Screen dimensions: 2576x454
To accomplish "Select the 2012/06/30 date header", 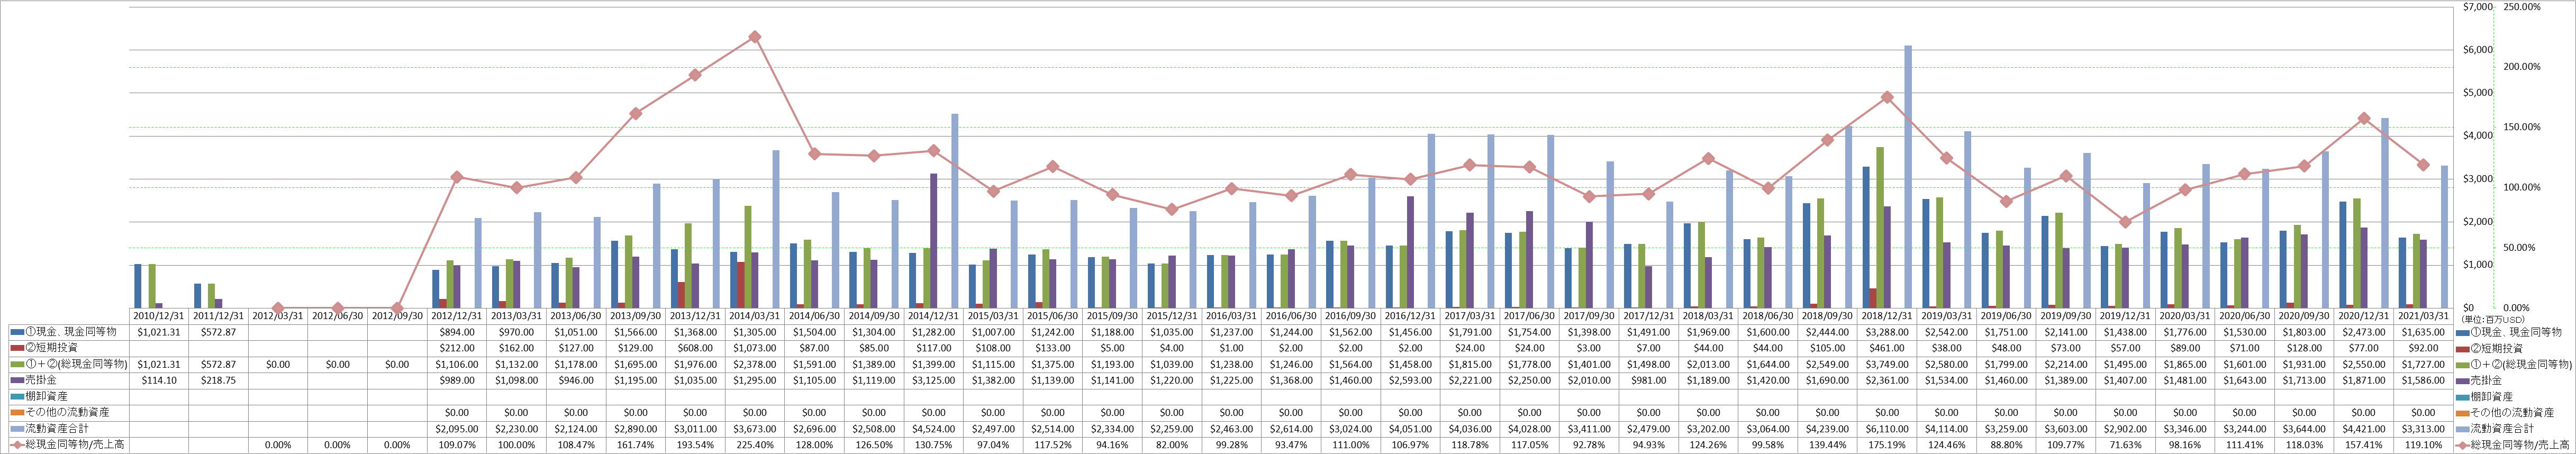I will [x=337, y=316].
